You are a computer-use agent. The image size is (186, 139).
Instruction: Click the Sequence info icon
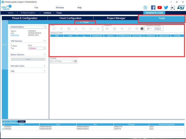[x=142, y=29]
